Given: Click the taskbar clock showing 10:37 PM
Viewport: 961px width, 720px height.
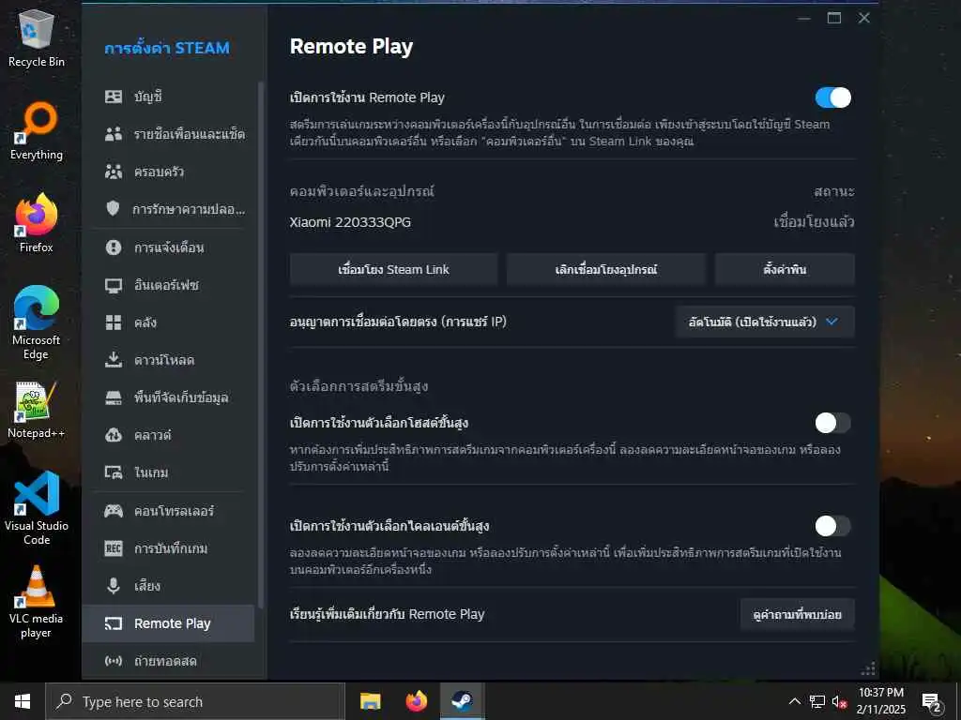Looking at the screenshot, I should click(881, 701).
